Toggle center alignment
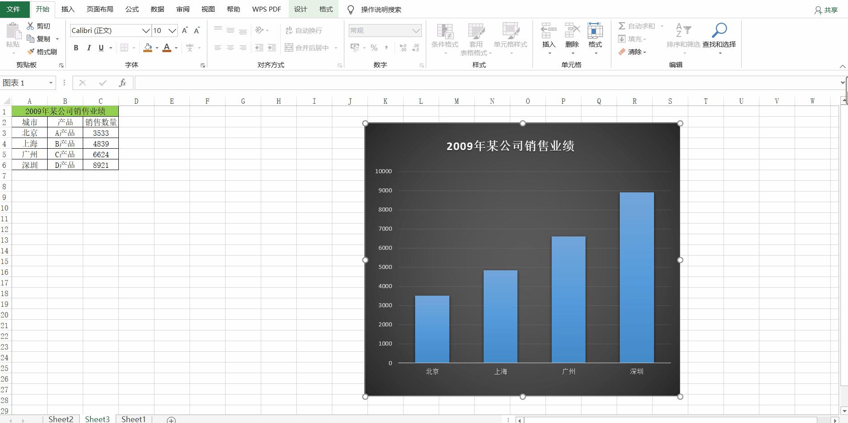Viewport: 848px width, 423px height. coord(230,48)
